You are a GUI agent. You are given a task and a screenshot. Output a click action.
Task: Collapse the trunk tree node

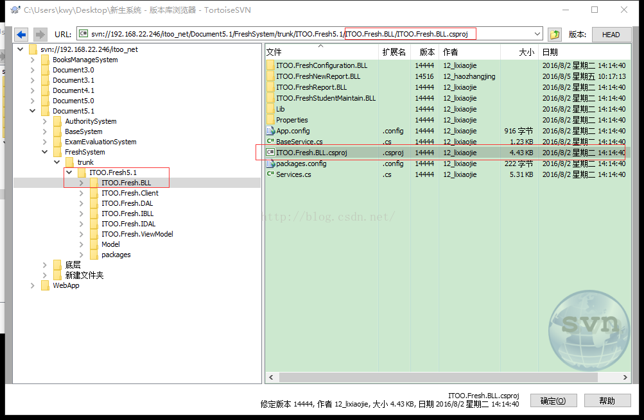click(57, 162)
